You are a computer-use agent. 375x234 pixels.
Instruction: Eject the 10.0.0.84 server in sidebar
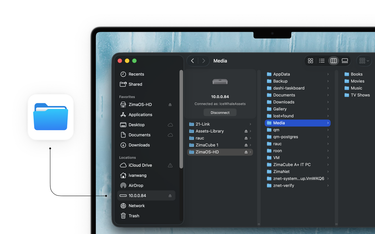click(170, 196)
